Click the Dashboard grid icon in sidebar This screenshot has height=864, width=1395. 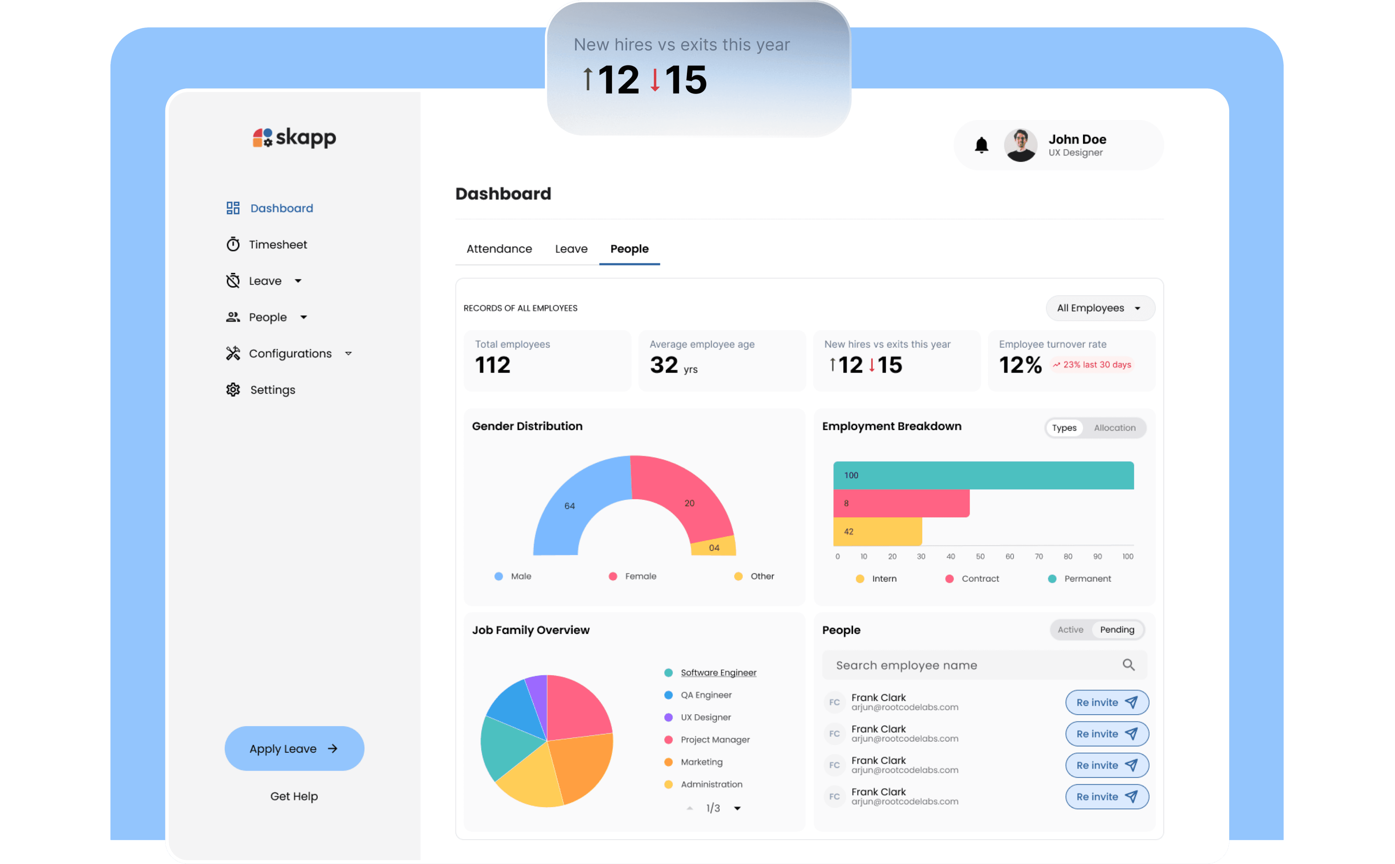(233, 208)
